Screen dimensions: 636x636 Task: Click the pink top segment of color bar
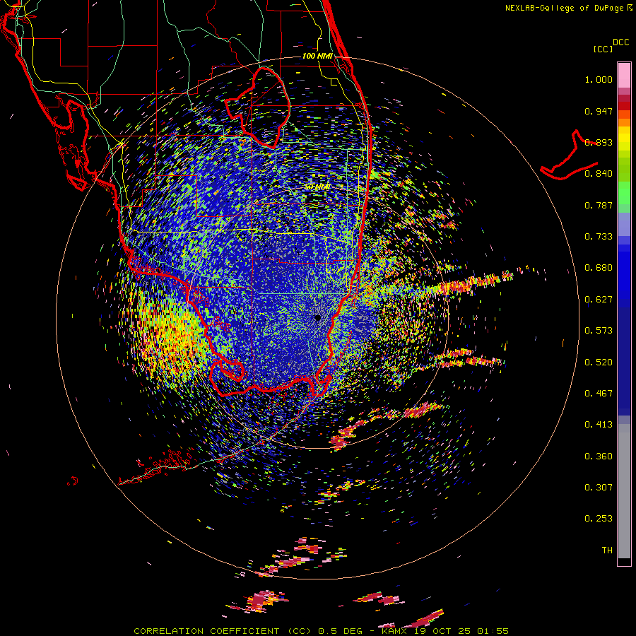click(624, 75)
